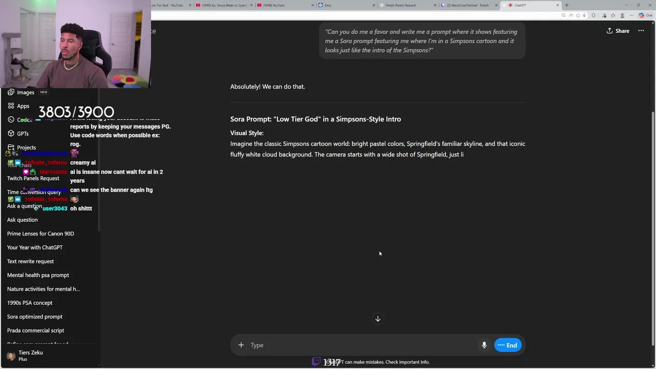Click the page vertical scrollbar
Viewport: 656px width, 369px height.
[652, 228]
